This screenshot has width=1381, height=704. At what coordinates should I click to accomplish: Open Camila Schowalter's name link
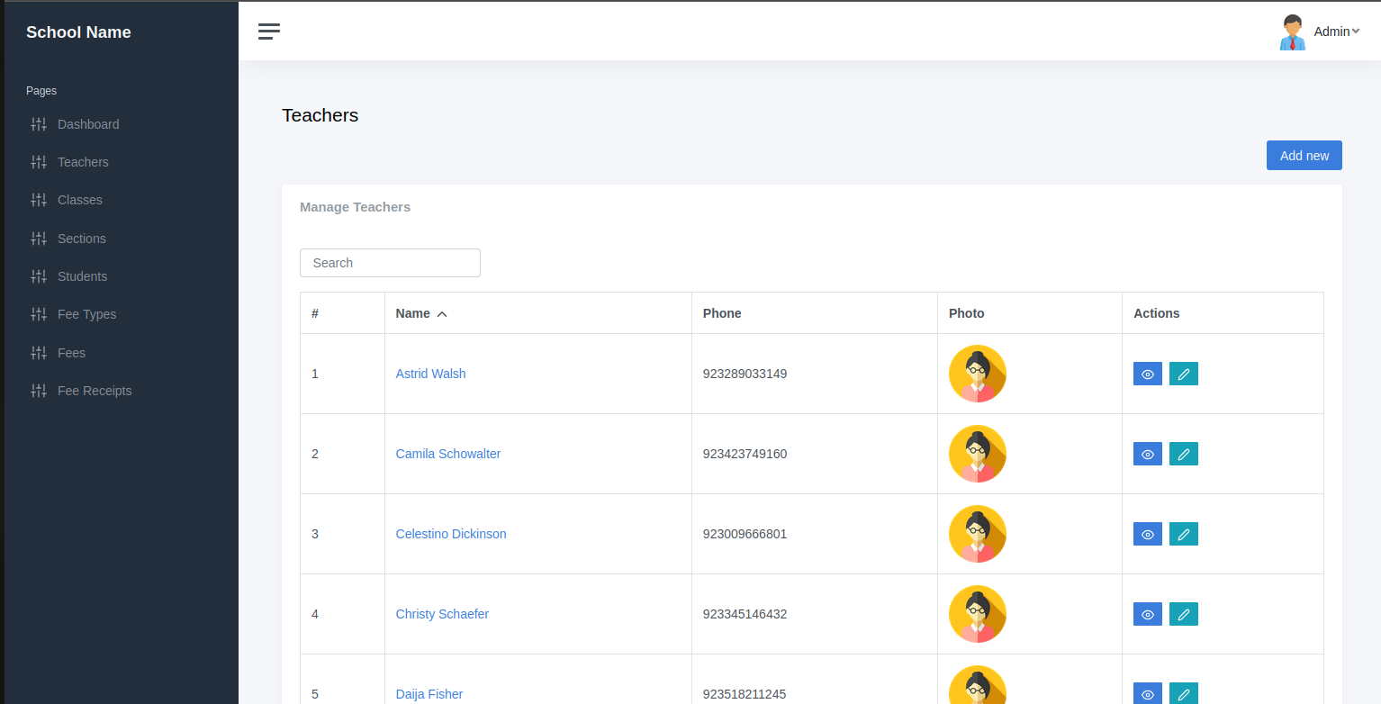point(448,454)
